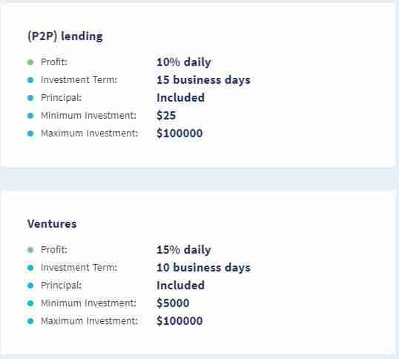Image resolution: width=399 pixels, height=359 pixels.
Task: Click the $5000 minimum investment amount
Action: tap(173, 303)
